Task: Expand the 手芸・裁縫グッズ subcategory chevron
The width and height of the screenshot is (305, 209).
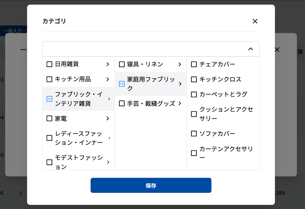Action: pos(180,103)
